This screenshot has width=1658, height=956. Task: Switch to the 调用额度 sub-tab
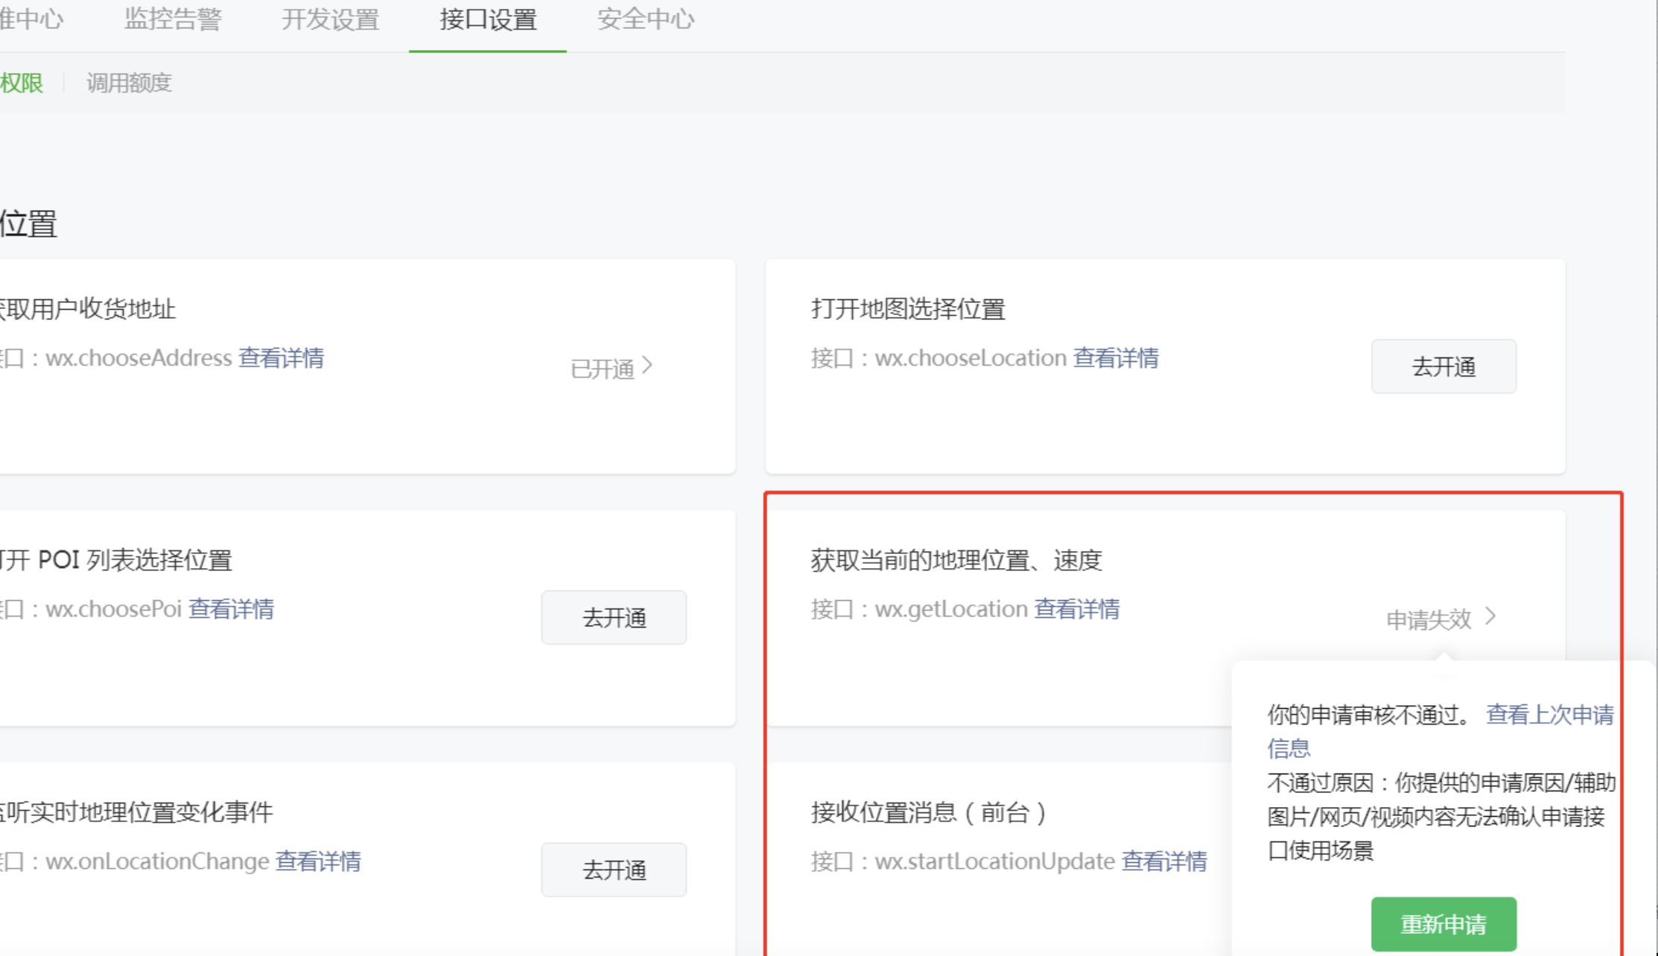[129, 83]
